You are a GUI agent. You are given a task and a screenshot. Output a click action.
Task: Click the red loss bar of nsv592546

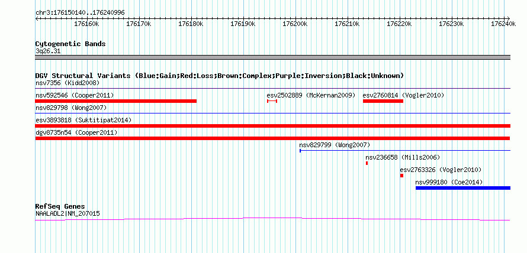pos(116,101)
